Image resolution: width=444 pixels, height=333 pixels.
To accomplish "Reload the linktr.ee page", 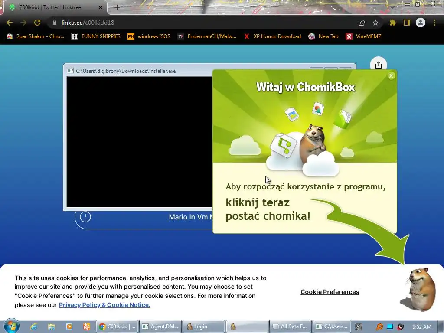I will tap(37, 23).
